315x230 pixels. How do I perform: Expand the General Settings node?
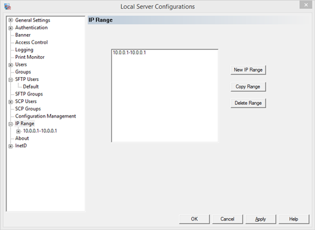pos(11,20)
